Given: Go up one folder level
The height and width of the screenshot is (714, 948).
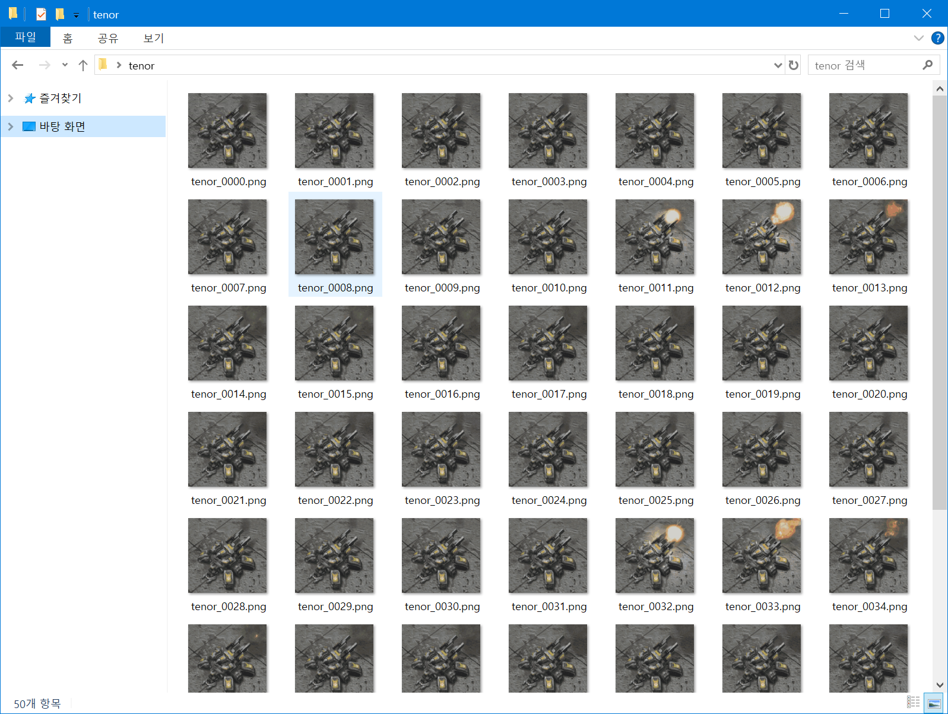Looking at the screenshot, I should coord(83,65).
